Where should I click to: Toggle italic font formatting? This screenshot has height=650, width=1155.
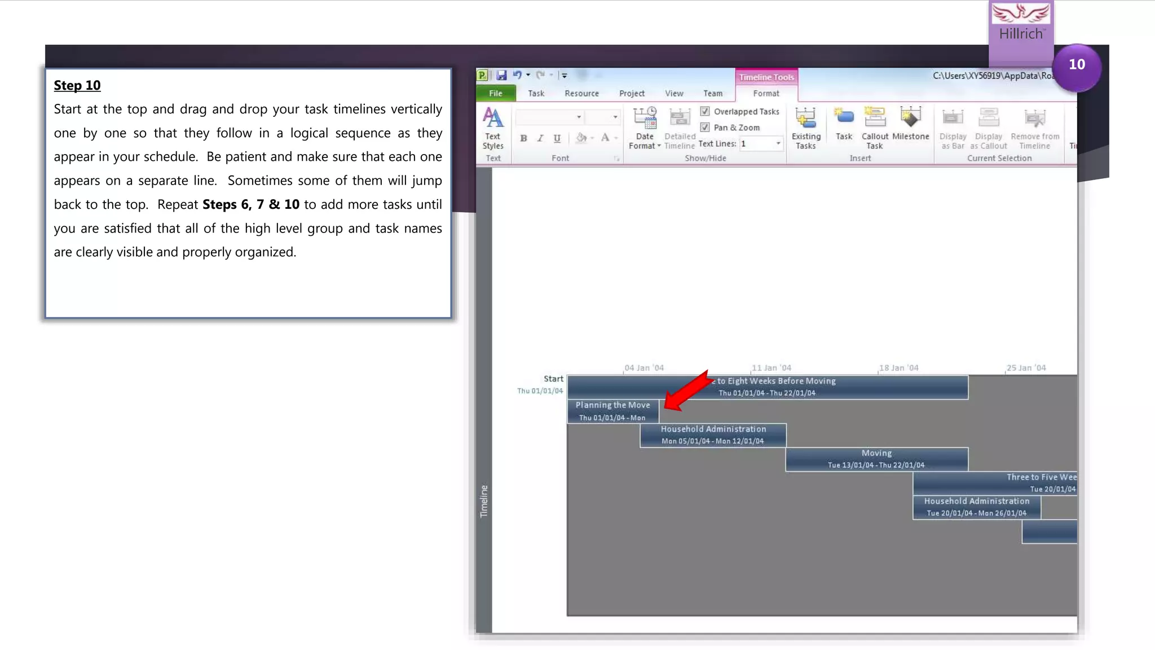click(540, 138)
